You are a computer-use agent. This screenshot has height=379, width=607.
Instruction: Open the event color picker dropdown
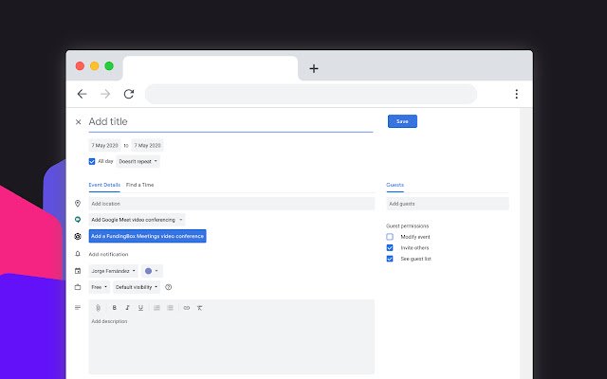point(152,271)
